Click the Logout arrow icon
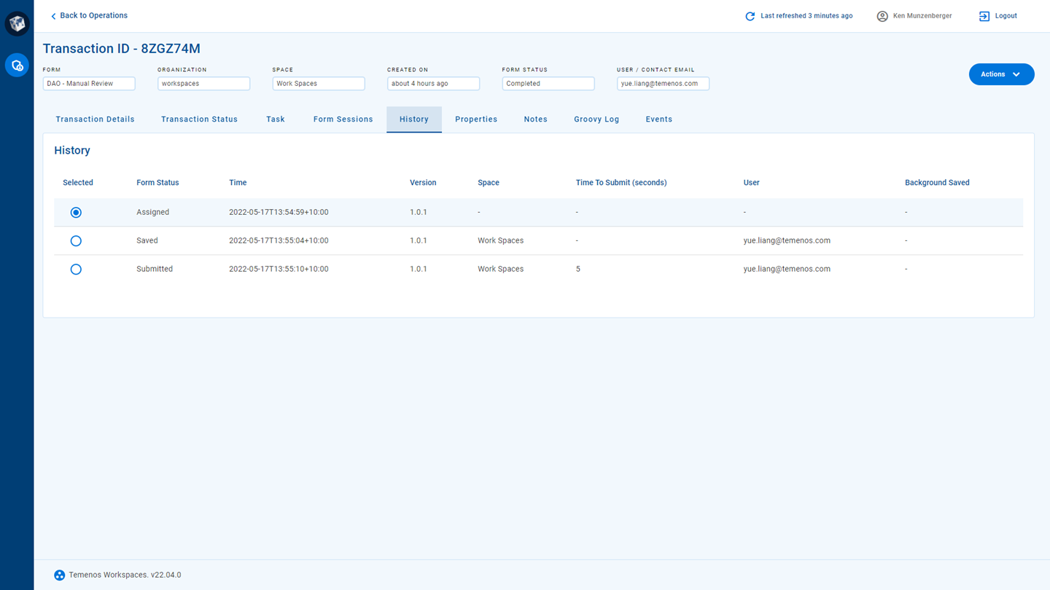Image resolution: width=1050 pixels, height=590 pixels. pyautogui.click(x=984, y=16)
